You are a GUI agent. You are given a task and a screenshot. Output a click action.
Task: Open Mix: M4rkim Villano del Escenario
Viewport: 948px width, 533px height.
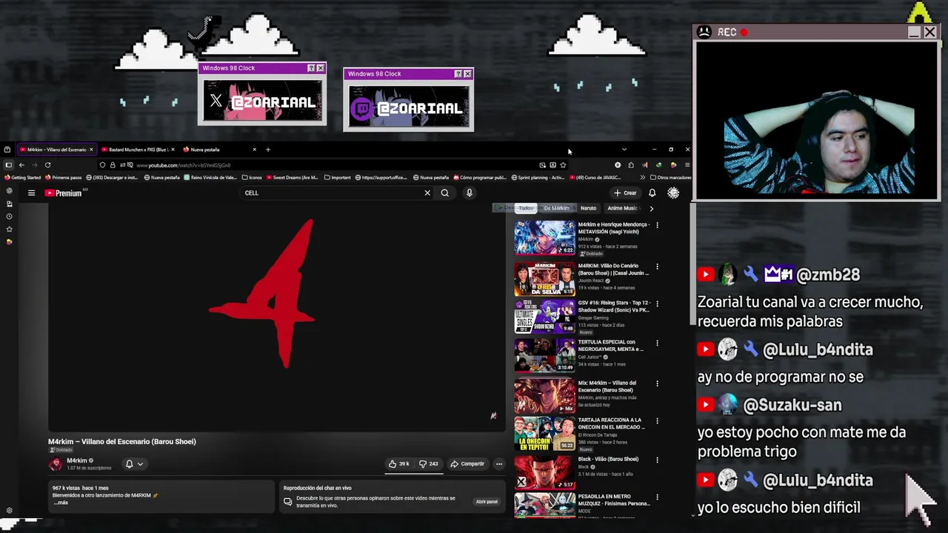607,386
